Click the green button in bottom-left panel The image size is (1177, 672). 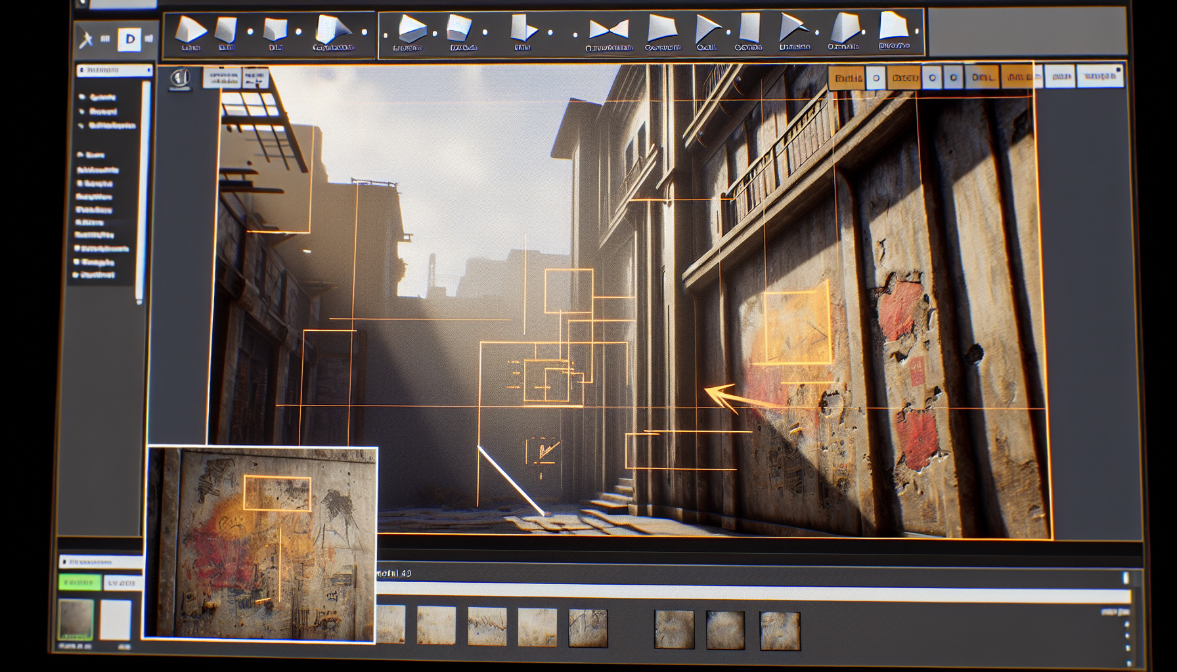[x=79, y=583]
